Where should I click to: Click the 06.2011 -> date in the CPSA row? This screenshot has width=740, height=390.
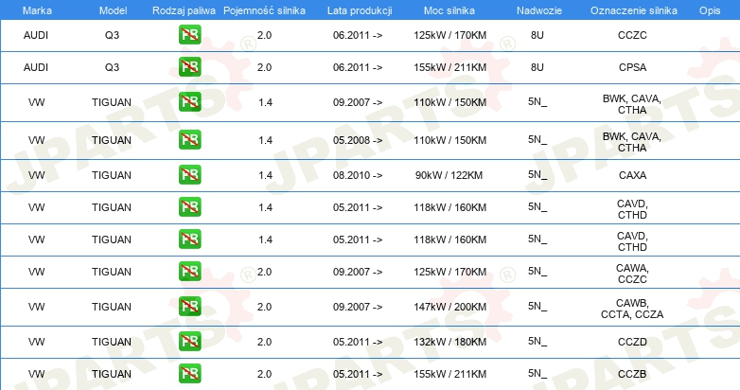[x=358, y=67]
